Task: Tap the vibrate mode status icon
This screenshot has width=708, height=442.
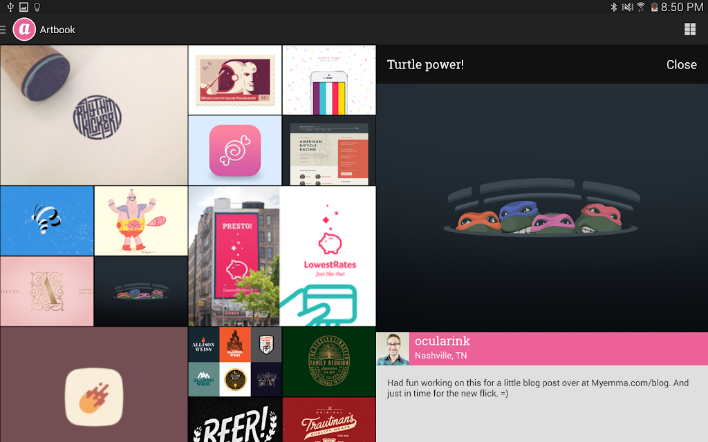Action: pyautogui.click(x=627, y=7)
